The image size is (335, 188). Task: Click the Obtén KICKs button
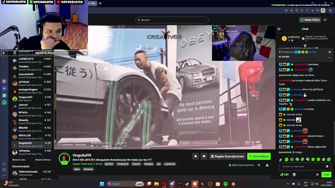[310, 20]
